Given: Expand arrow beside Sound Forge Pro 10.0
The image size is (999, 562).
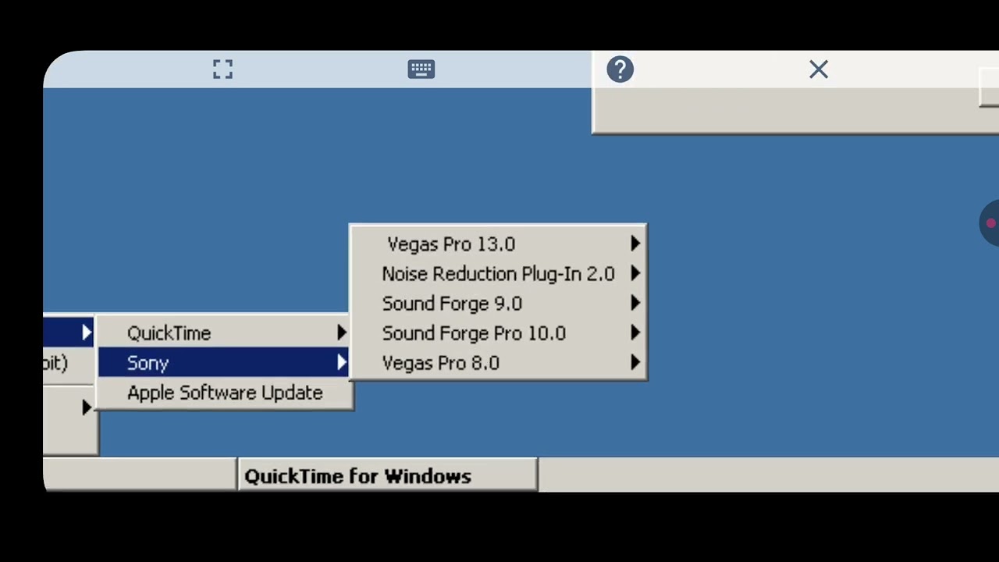Looking at the screenshot, I should point(635,333).
